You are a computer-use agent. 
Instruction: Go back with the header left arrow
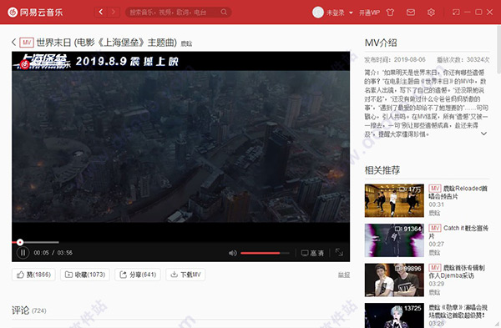(x=101, y=13)
